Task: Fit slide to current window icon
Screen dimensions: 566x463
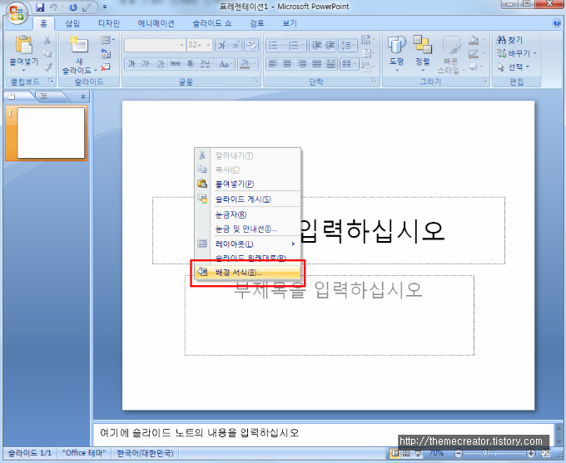Action: [546, 453]
